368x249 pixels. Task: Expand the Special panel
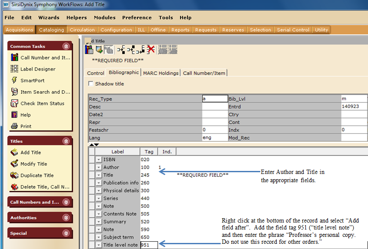point(66,233)
